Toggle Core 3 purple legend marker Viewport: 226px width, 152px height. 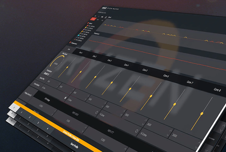[x=84, y=29]
